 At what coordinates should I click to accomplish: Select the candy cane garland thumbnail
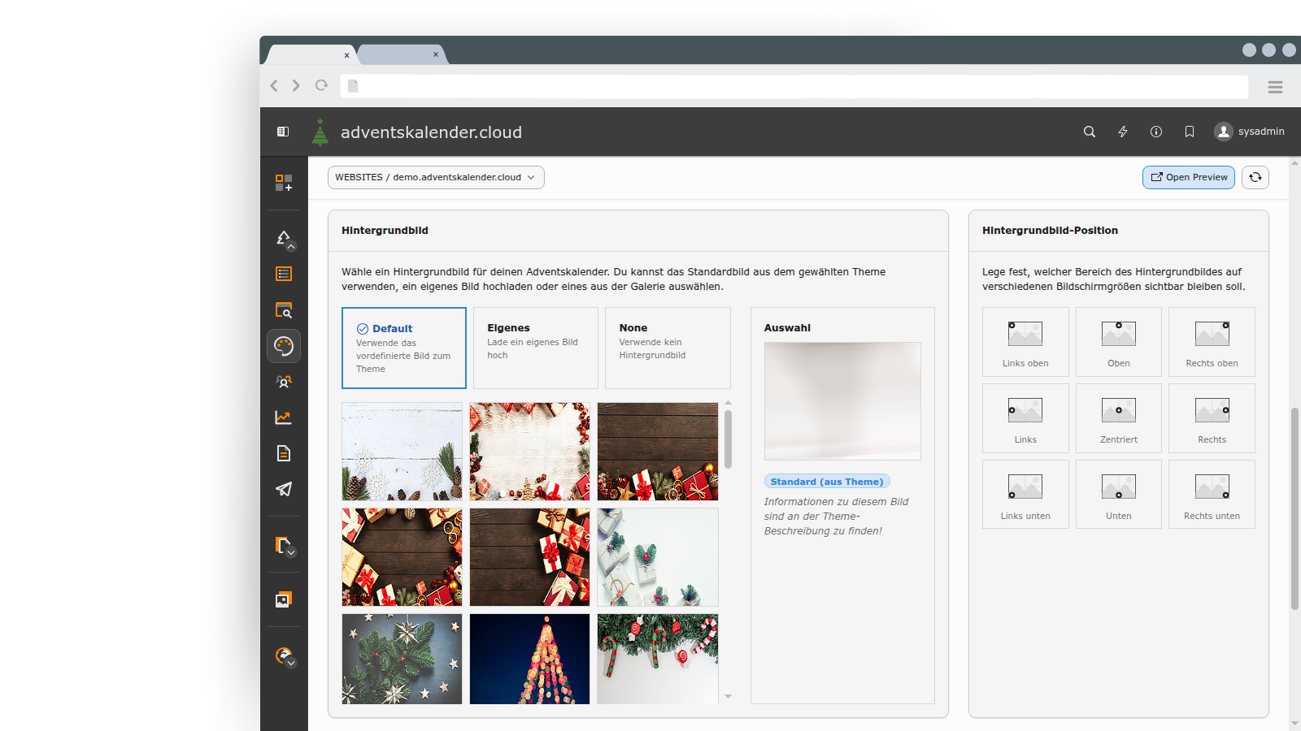[x=658, y=659]
